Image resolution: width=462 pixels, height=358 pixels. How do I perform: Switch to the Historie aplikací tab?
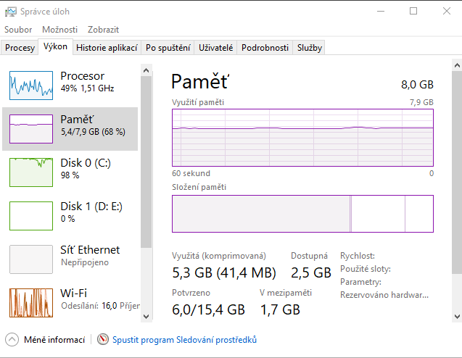[107, 48]
